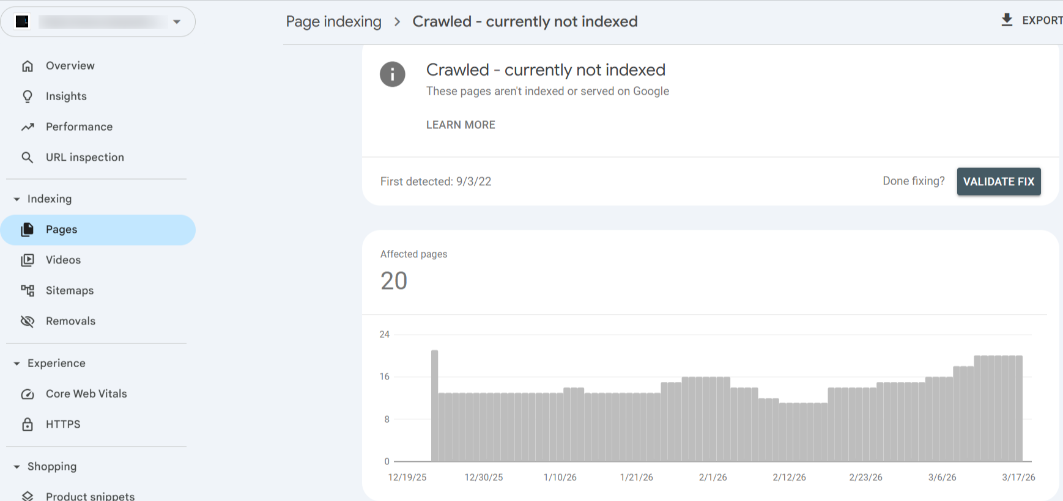Click the info circle icon
This screenshot has width=1063, height=501.
tap(393, 75)
